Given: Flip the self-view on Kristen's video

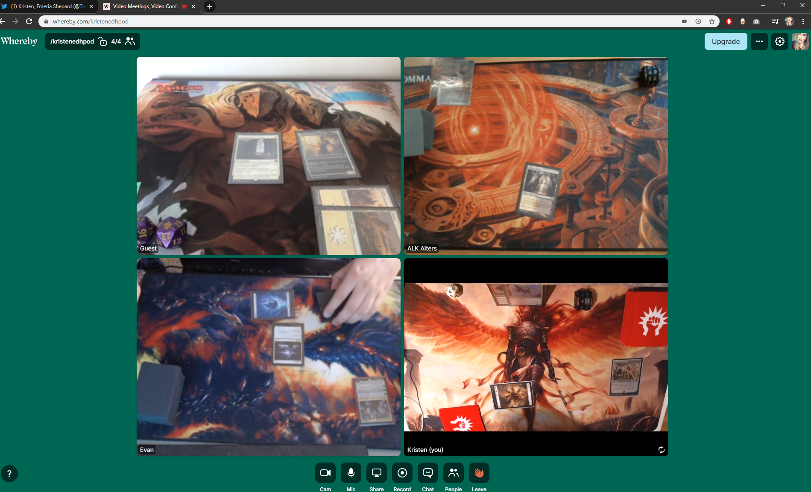Looking at the screenshot, I should pyautogui.click(x=661, y=450).
